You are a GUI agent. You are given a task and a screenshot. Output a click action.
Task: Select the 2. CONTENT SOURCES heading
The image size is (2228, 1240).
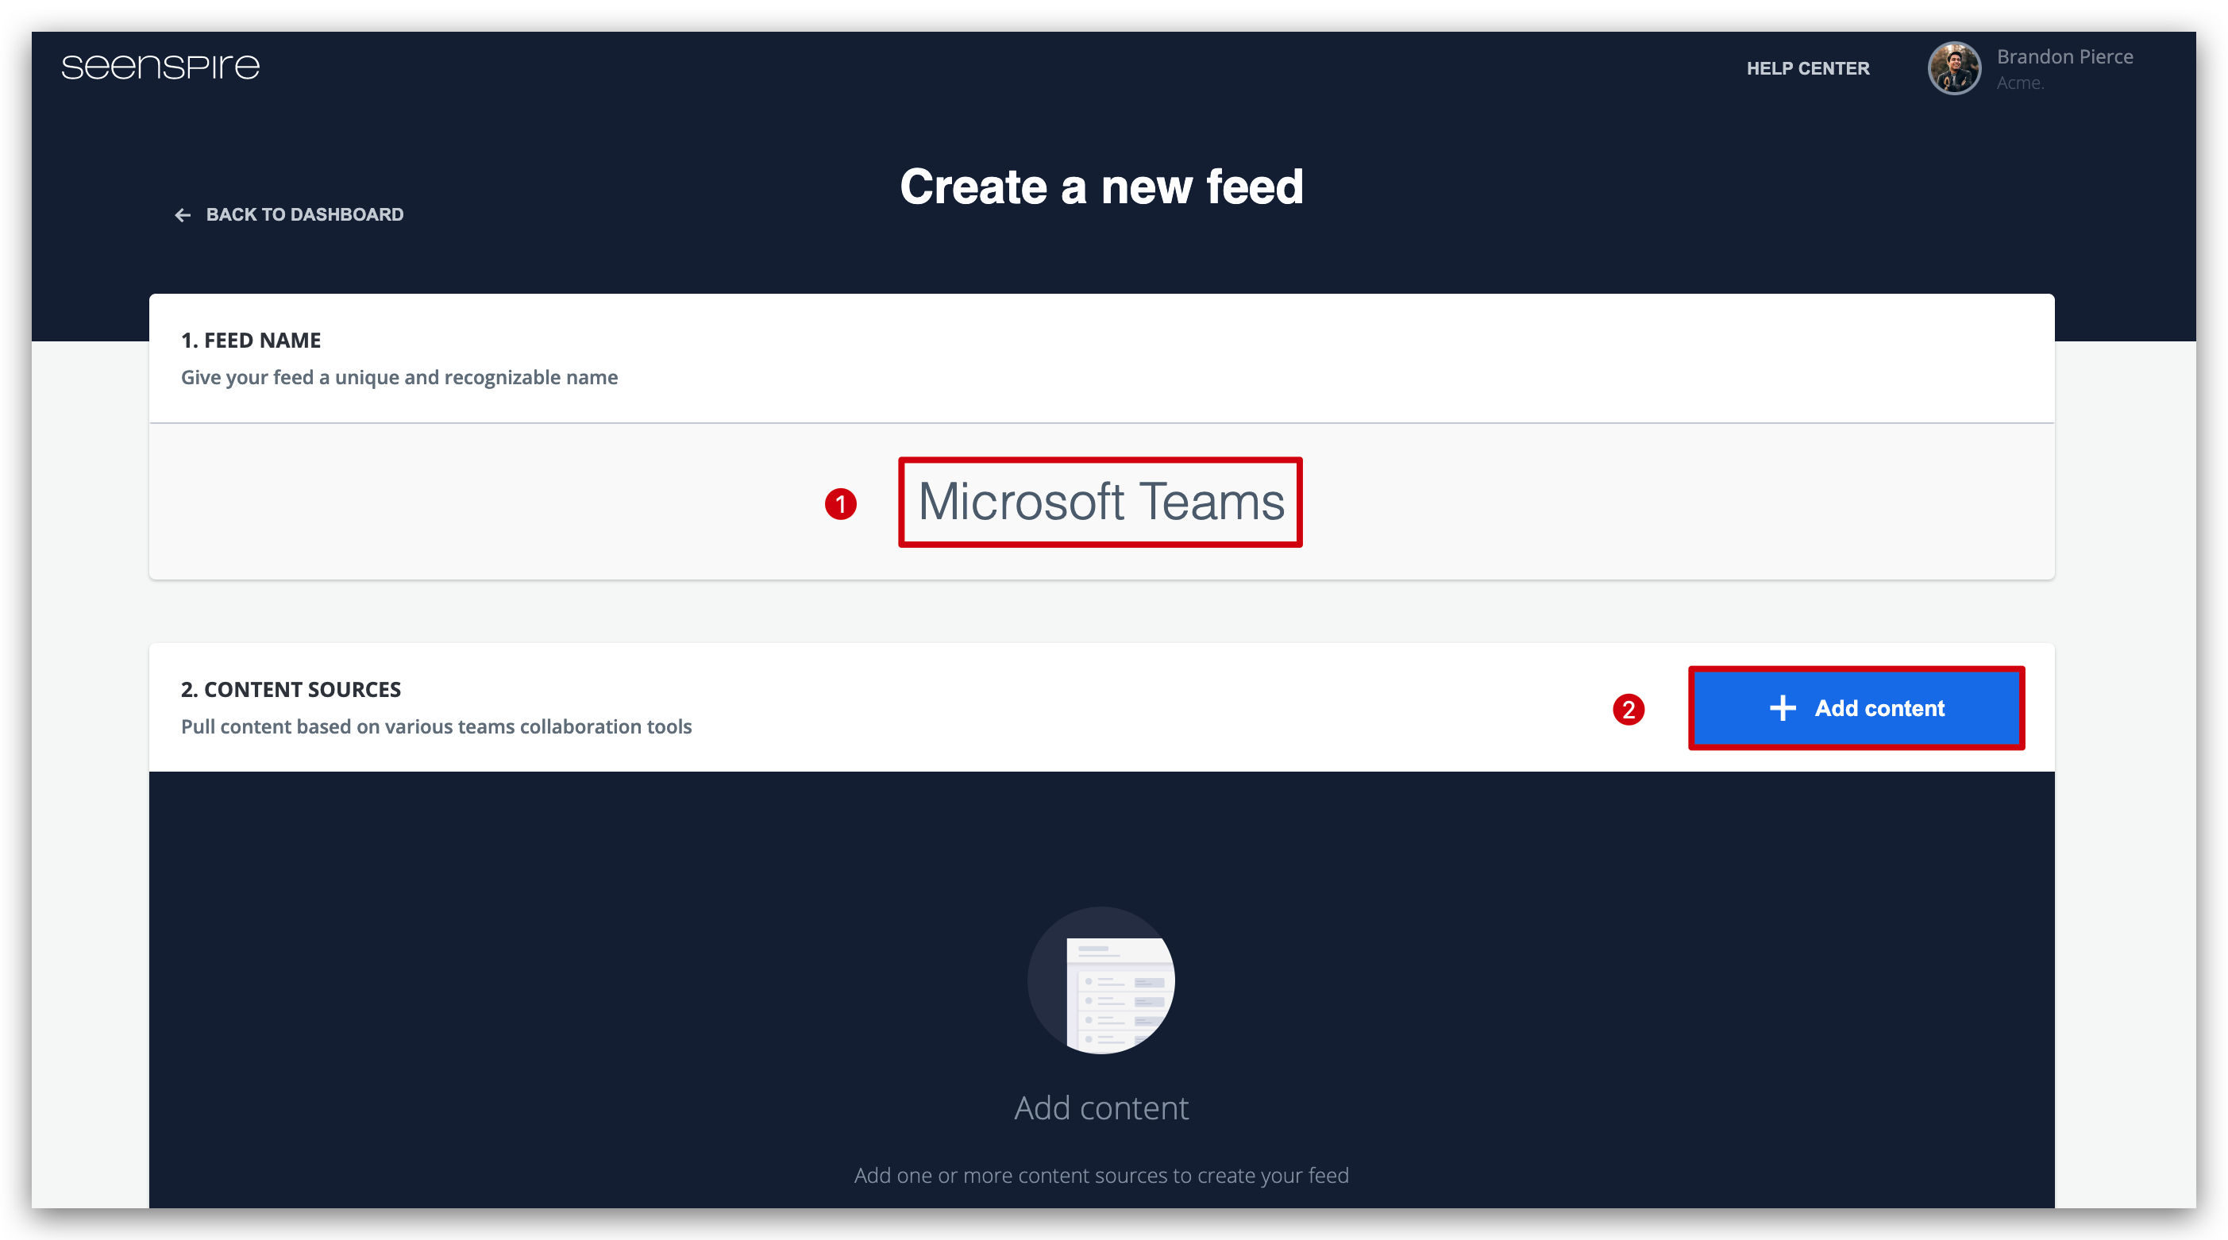[x=291, y=689]
